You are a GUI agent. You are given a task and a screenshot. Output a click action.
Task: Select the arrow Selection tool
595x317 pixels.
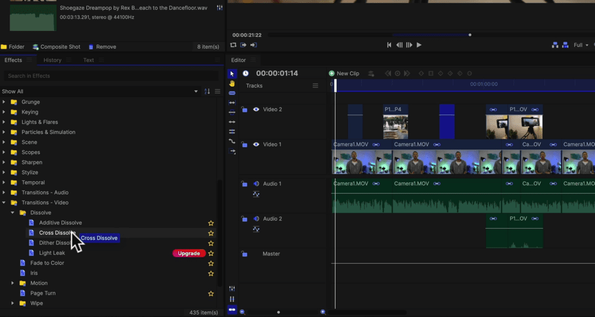pyautogui.click(x=232, y=74)
